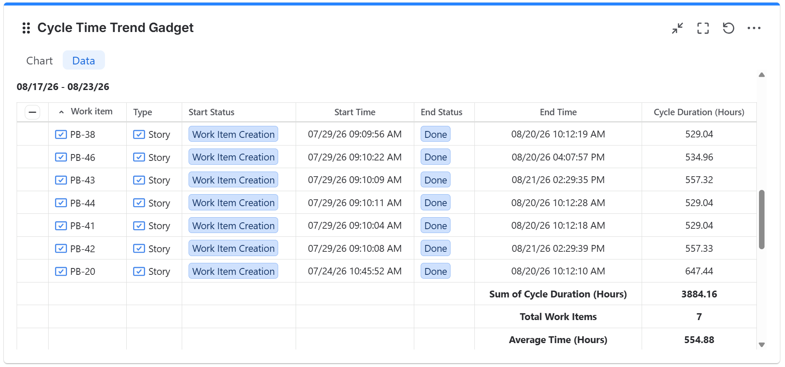Click cycle duration value 557.32
This screenshot has height=367, width=785.
(x=699, y=180)
